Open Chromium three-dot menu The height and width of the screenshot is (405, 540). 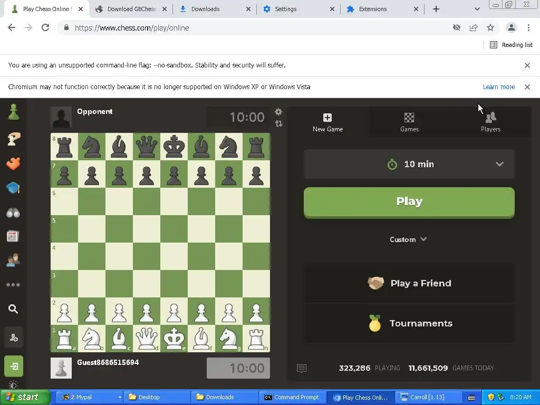[528, 27]
